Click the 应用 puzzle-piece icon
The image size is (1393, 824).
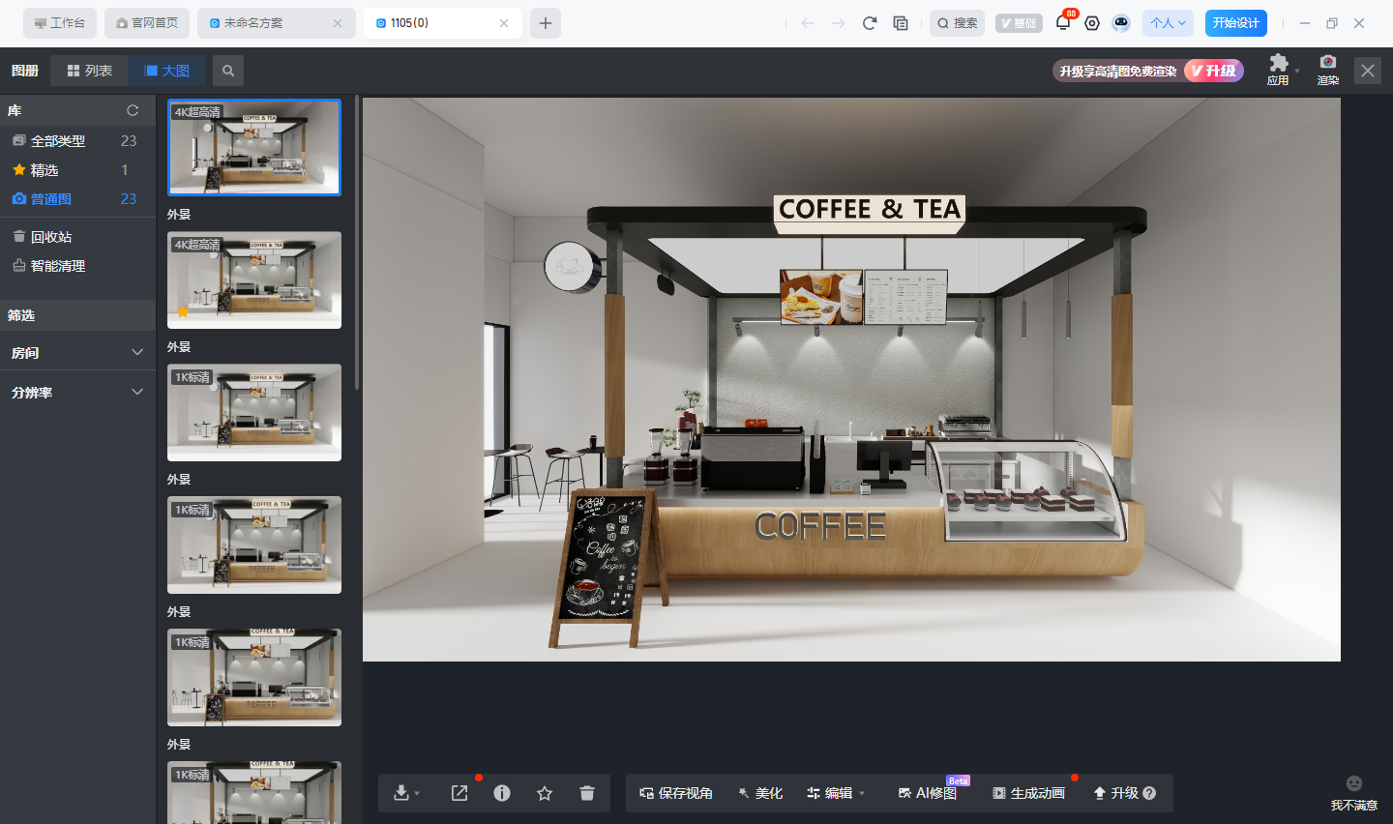(1279, 64)
